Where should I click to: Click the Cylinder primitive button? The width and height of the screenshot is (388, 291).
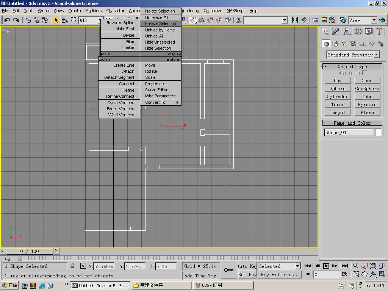point(338,97)
